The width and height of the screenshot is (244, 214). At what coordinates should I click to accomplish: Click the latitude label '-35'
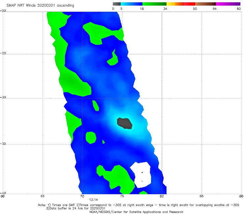(x=3, y=144)
